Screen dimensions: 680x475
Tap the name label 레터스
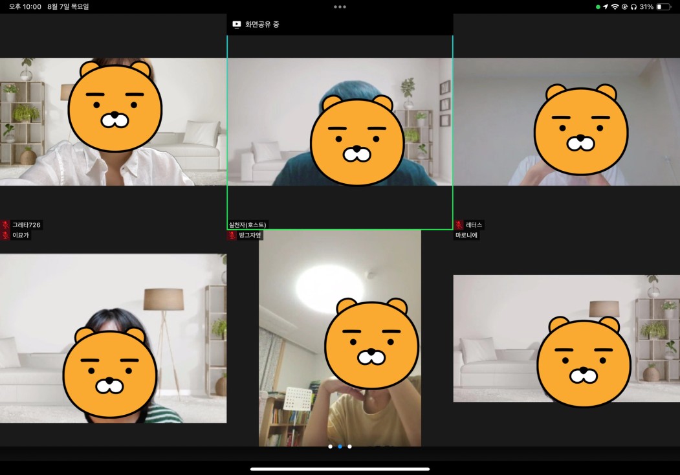tap(474, 225)
